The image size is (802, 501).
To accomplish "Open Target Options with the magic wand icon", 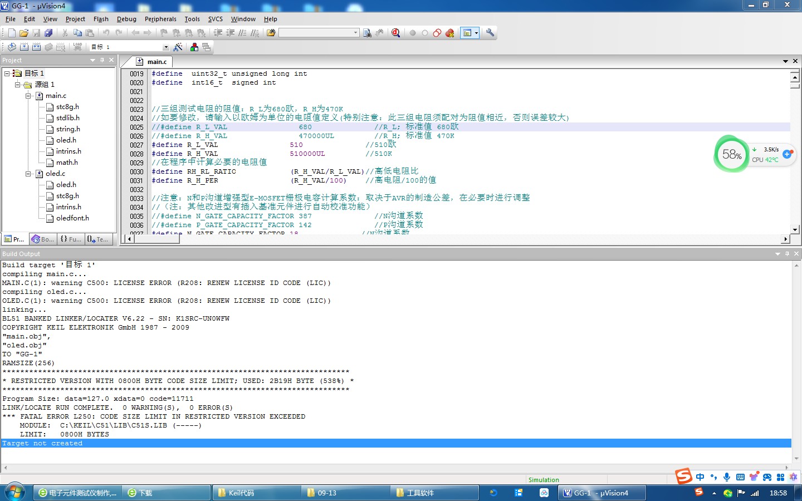I will coord(178,47).
